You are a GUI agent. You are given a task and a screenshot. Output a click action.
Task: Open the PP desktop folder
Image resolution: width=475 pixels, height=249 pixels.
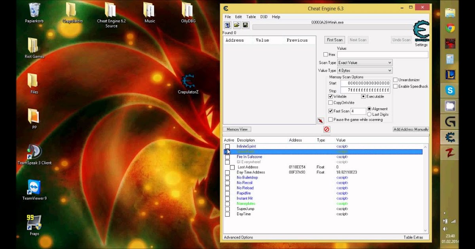34,119
